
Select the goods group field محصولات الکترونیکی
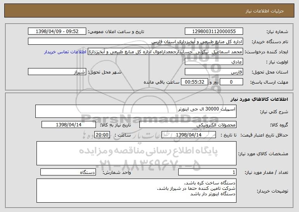click(x=188, y=125)
